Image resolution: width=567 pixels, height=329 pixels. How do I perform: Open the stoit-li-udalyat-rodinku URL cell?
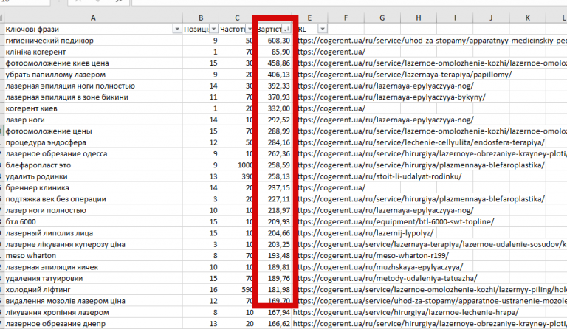point(379,176)
